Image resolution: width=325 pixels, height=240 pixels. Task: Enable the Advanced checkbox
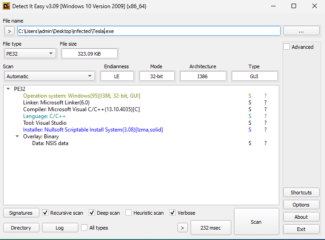[287, 47]
